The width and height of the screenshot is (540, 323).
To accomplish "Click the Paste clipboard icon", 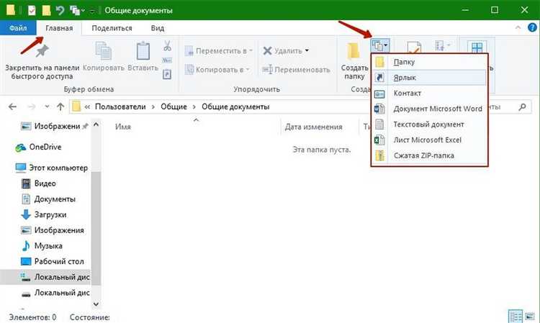I will coord(143,51).
